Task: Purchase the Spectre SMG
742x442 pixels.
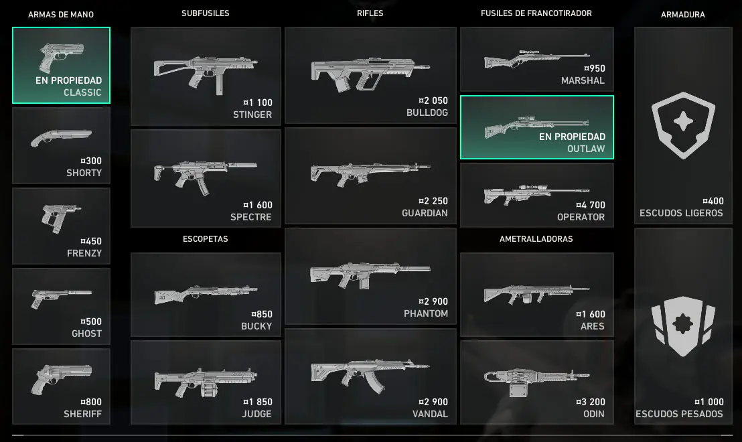Action: click(206, 178)
